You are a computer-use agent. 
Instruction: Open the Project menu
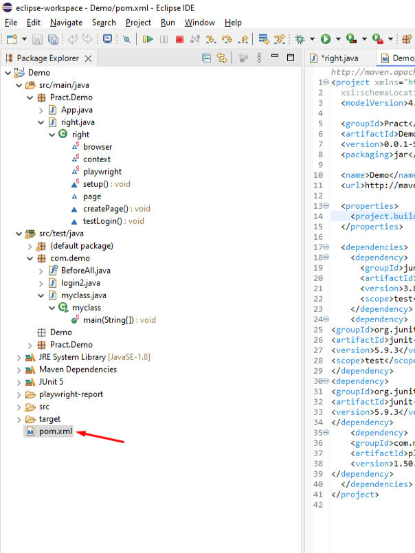[x=138, y=23]
